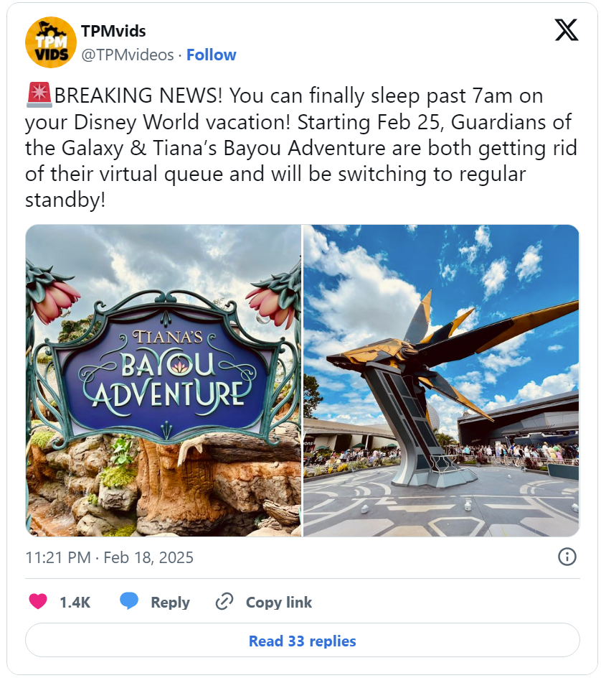Open the @TPMvideos handle link
The width and height of the screenshot is (601, 678).
(128, 55)
